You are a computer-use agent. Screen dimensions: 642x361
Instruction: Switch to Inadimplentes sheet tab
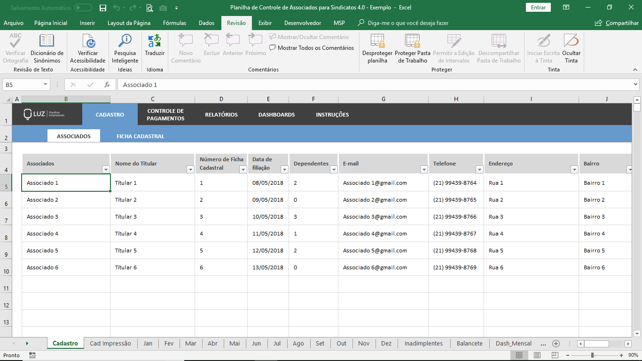[423, 344]
